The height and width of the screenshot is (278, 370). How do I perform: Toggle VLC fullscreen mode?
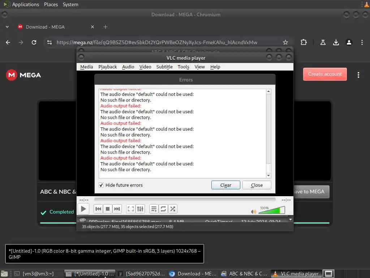pos(130,209)
